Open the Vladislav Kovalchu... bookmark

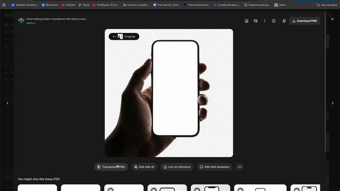(25, 5)
